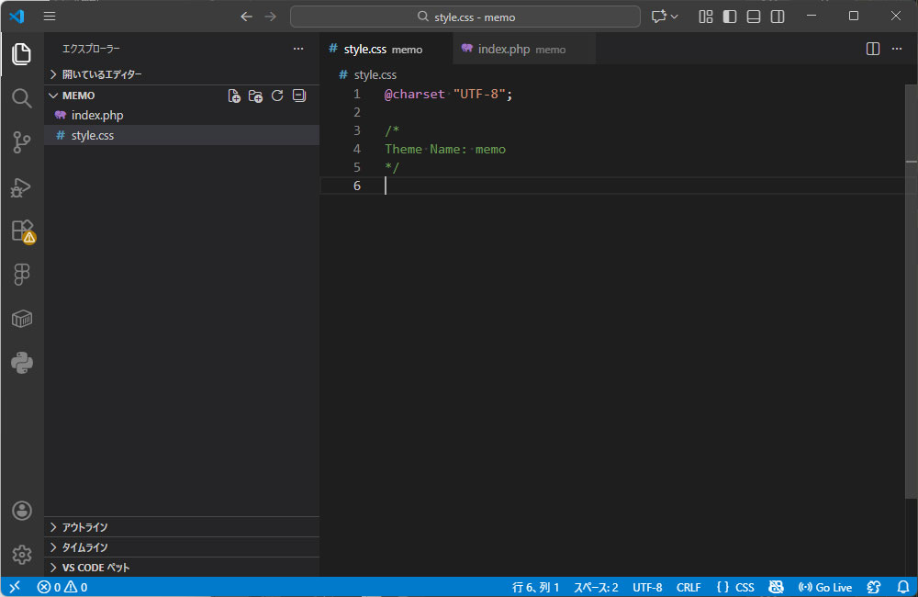
Task: Refresh the Explorer file list
Action: [x=277, y=96]
